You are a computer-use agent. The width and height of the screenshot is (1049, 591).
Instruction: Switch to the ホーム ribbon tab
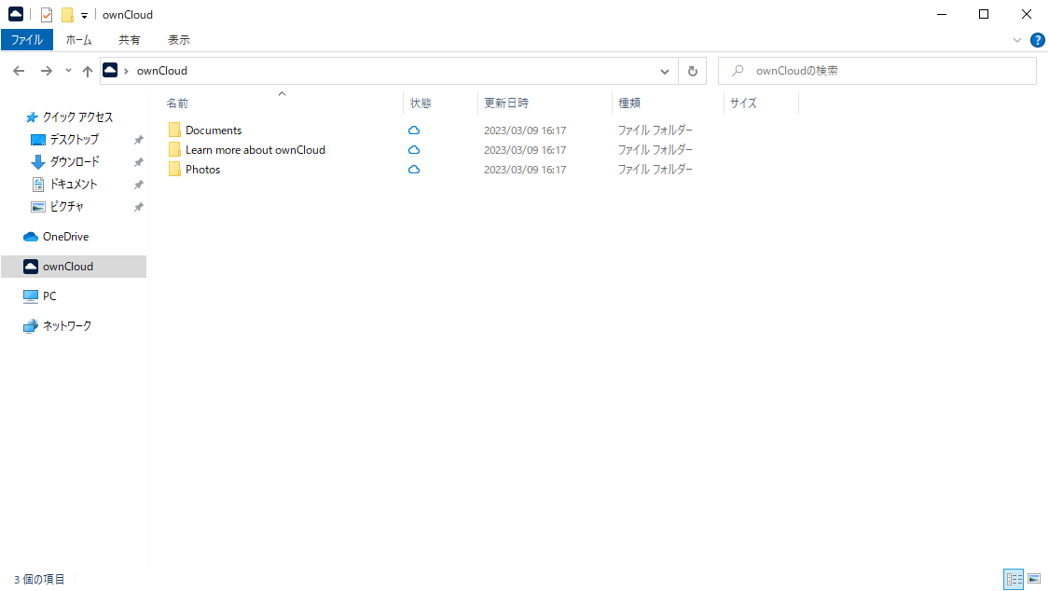(x=79, y=40)
